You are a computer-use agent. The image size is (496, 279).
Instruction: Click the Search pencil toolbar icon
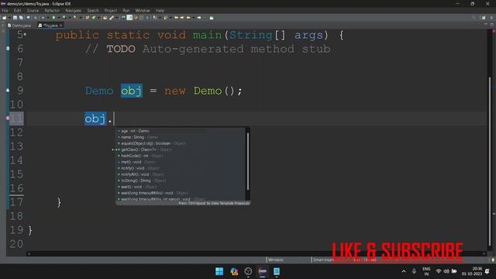(112, 18)
